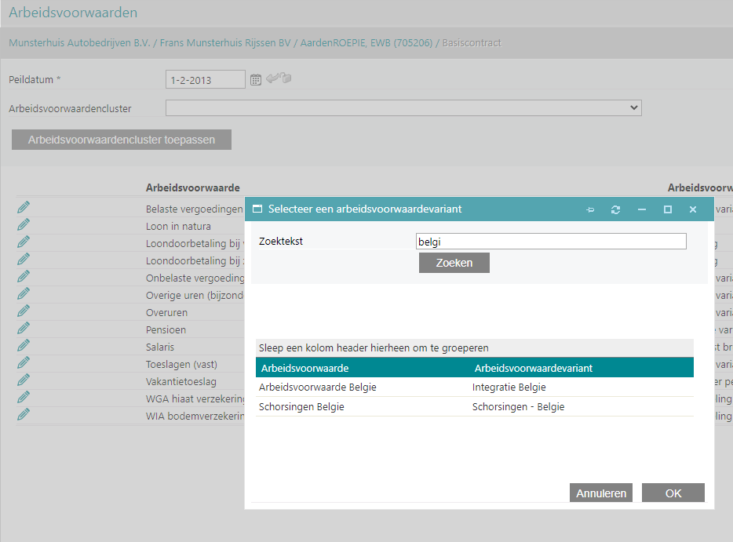
Task: Select the Arbeidsvoorwaarde Belgie row
Action: [x=475, y=387]
